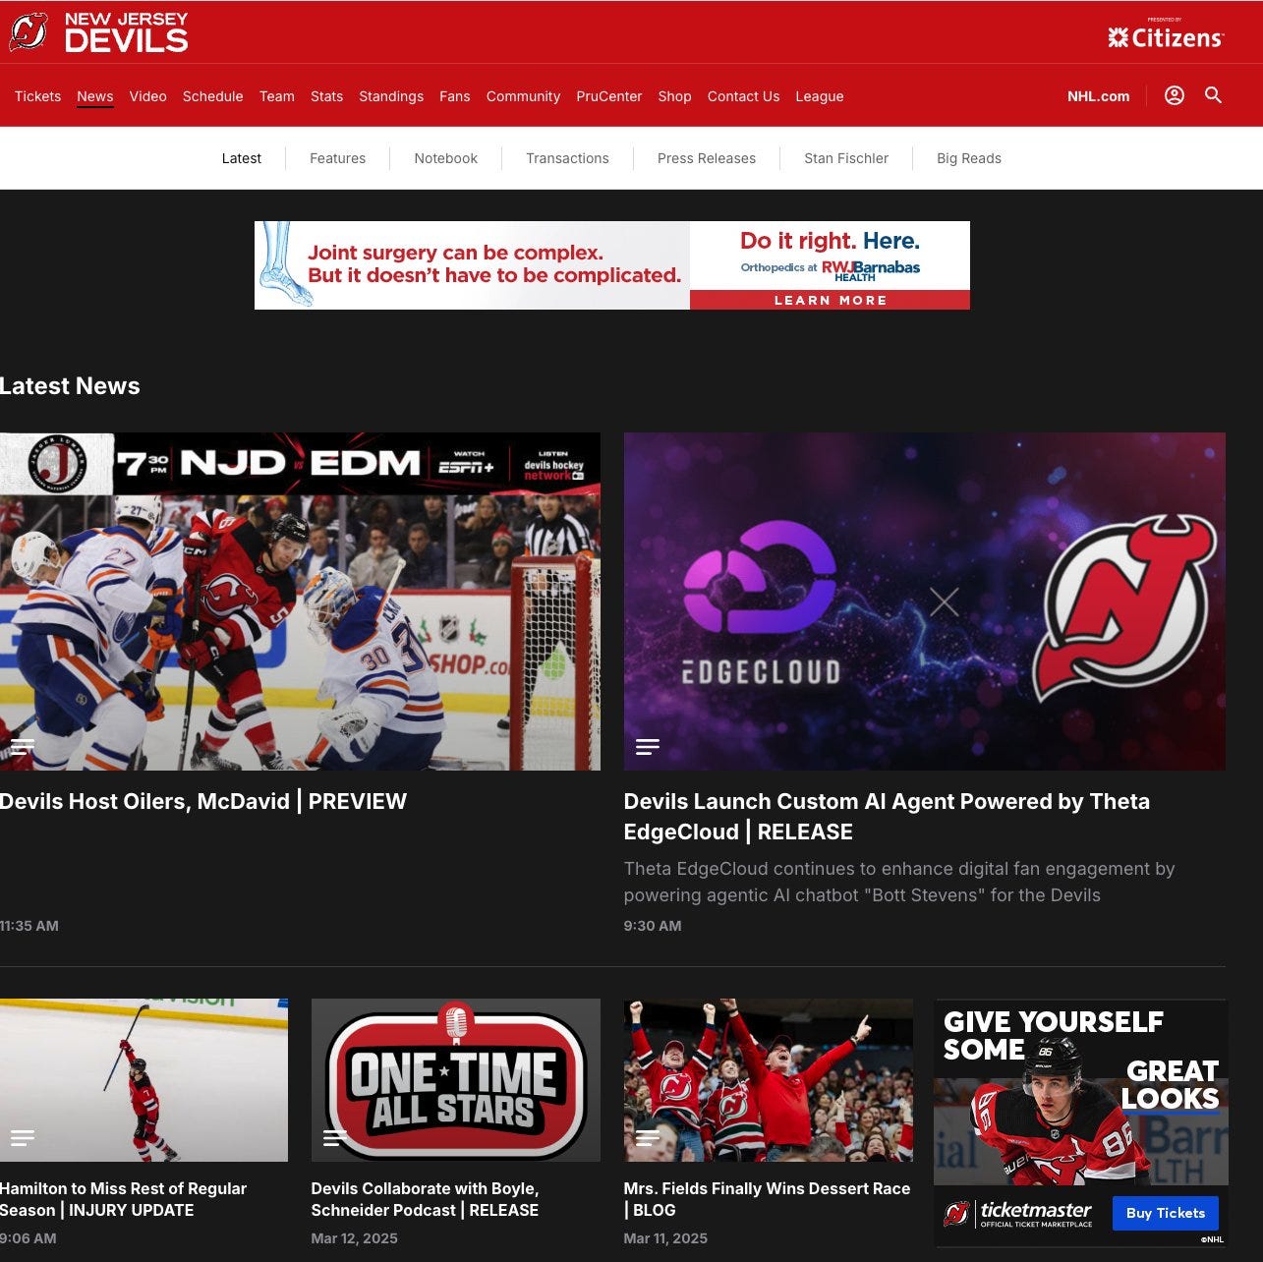This screenshot has width=1263, height=1262.
Task: Click article icon on Mrs. Fields blog image
Action: pos(648,1138)
